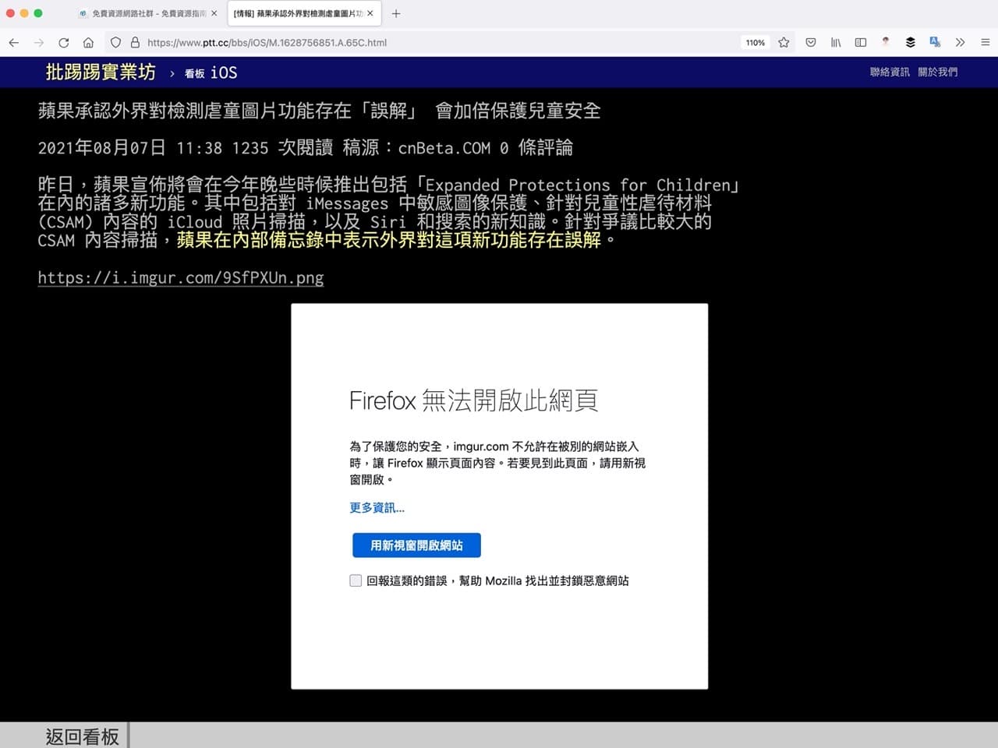The width and height of the screenshot is (998, 748).
Task: Open tracking protection shield info
Action: click(x=115, y=42)
